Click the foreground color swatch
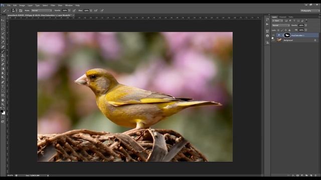 coord(2,111)
